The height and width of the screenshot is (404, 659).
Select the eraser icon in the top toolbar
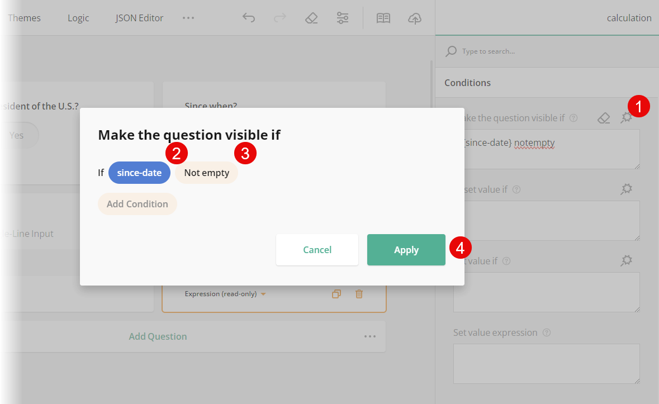(311, 18)
